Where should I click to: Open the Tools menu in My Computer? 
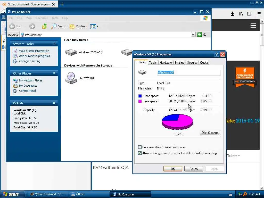55,18
